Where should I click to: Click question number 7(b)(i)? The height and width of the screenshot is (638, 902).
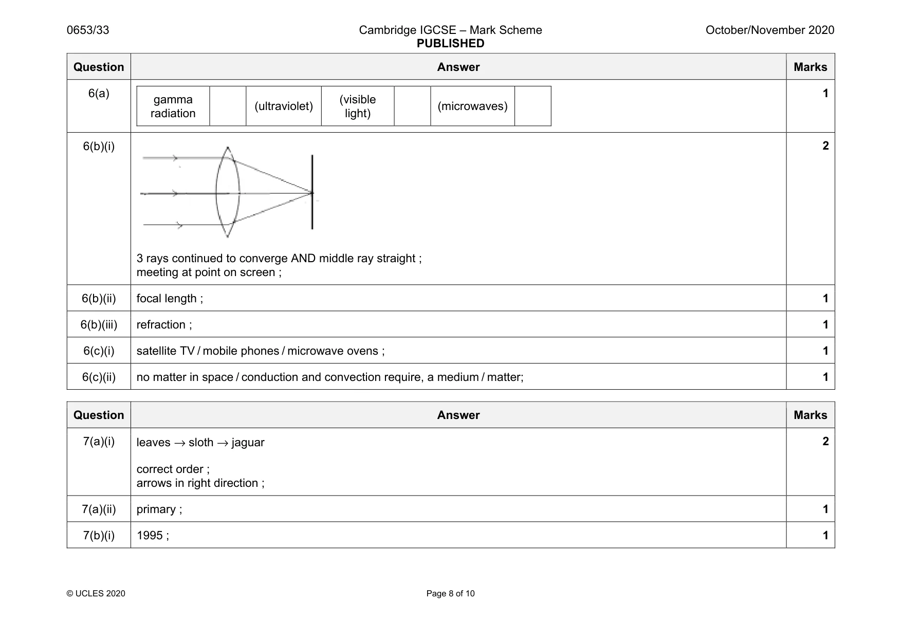(99, 535)
